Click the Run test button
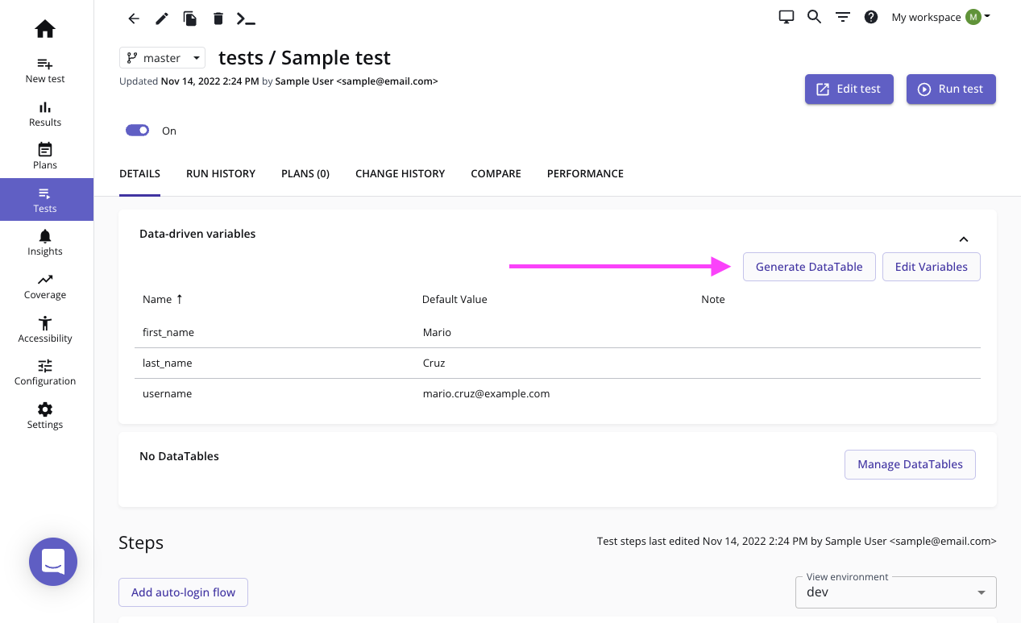This screenshot has height=623, width=1021. [x=951, y=89]
